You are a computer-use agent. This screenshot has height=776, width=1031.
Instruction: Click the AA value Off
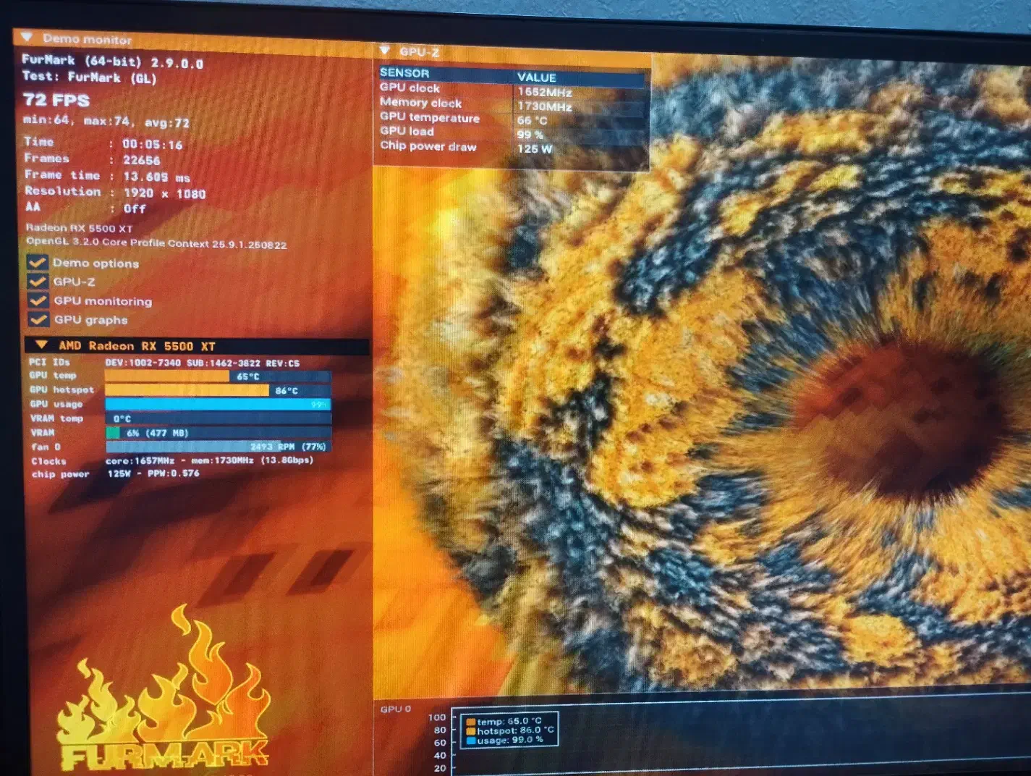(x=135, y=208)
